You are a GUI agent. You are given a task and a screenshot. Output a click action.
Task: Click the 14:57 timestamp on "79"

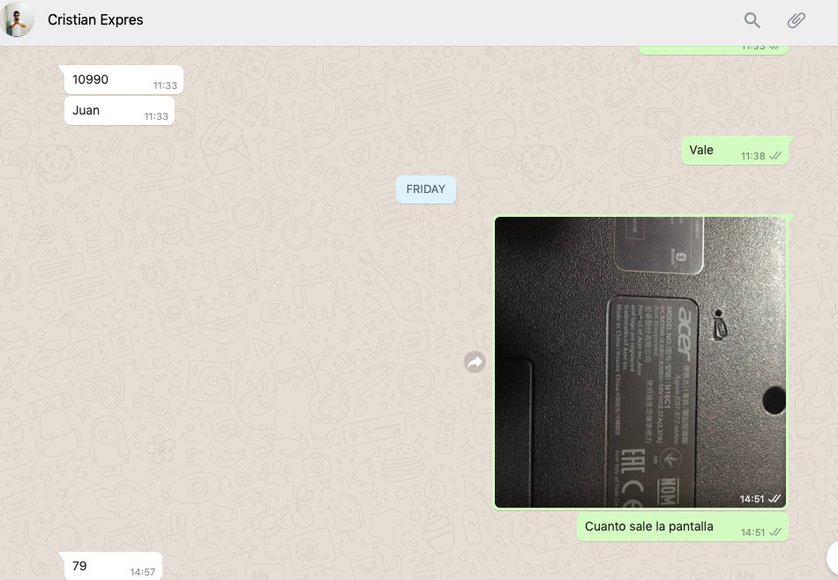[x=143, y=572]
